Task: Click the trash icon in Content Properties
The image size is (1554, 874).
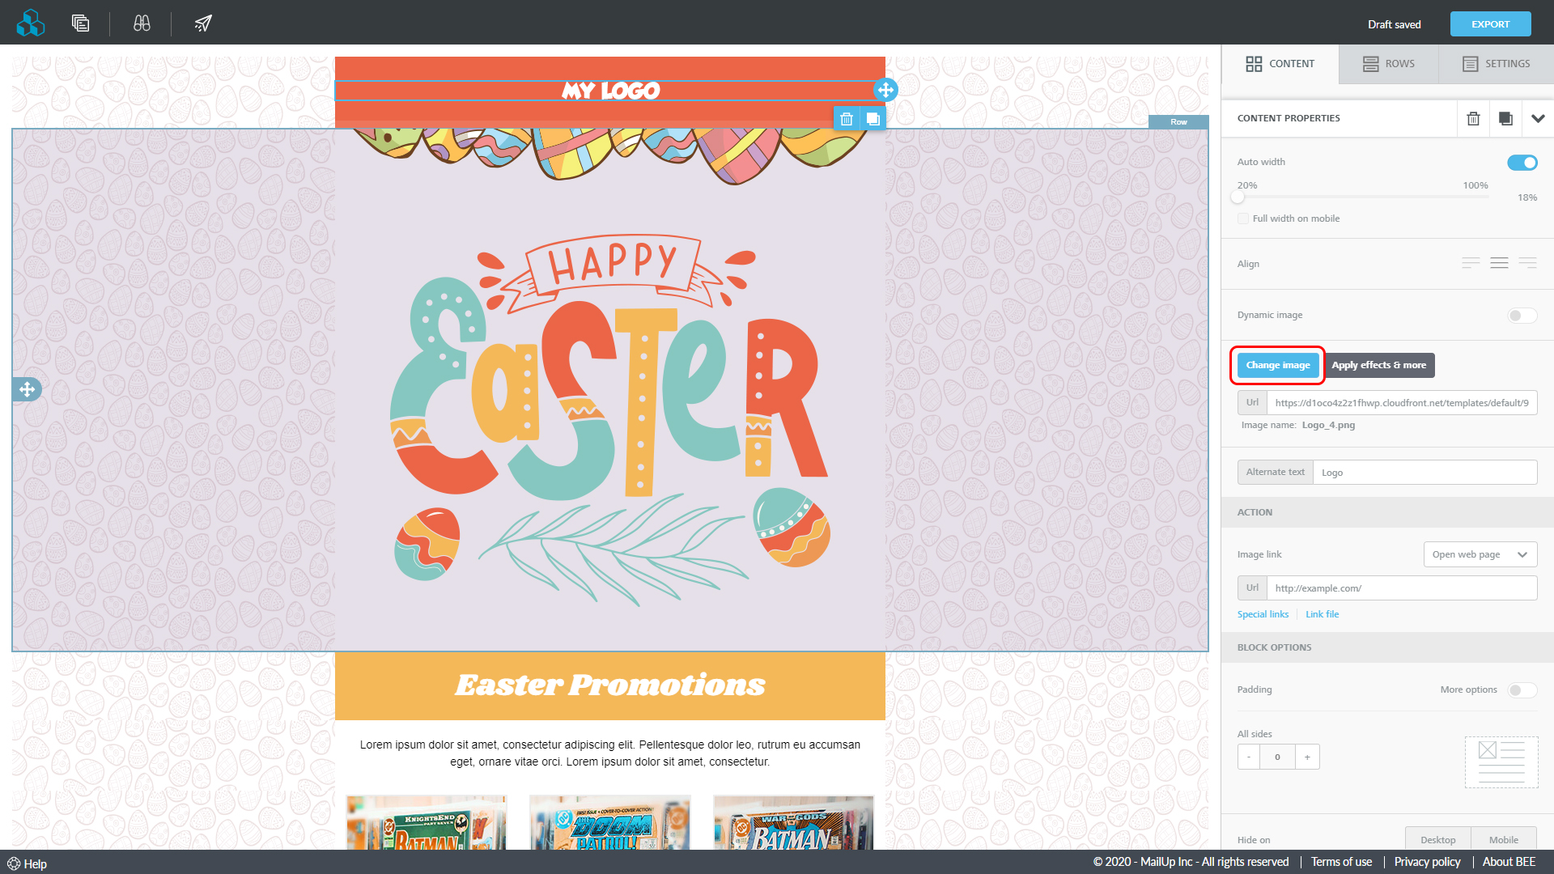Action: 1473,118
